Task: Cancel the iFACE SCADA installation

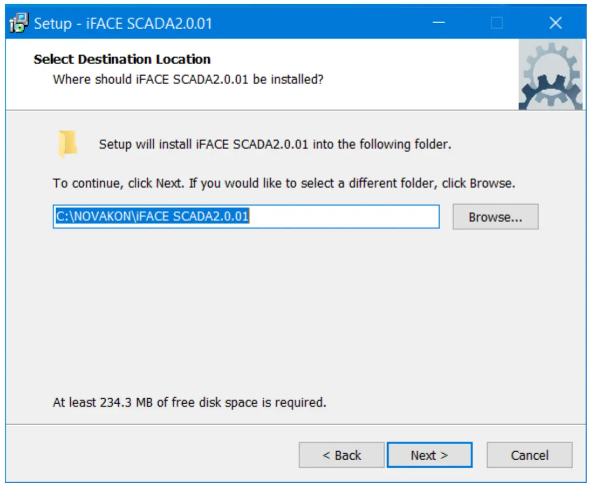Action: pos(529,455)
